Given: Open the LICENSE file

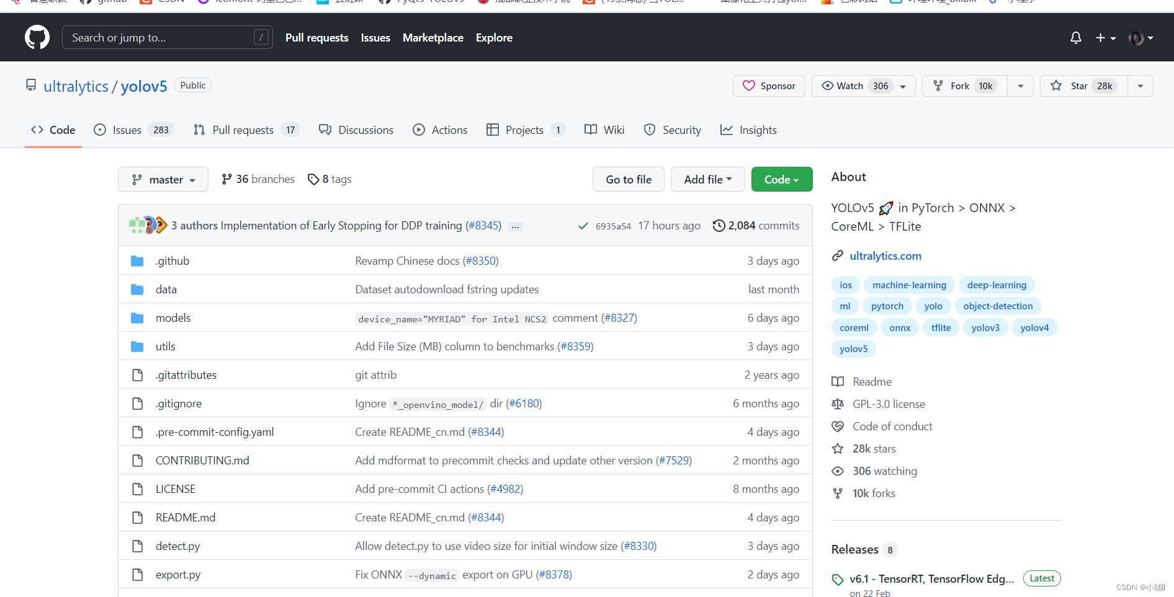Looking at the screenshot, I should point(176,489).
